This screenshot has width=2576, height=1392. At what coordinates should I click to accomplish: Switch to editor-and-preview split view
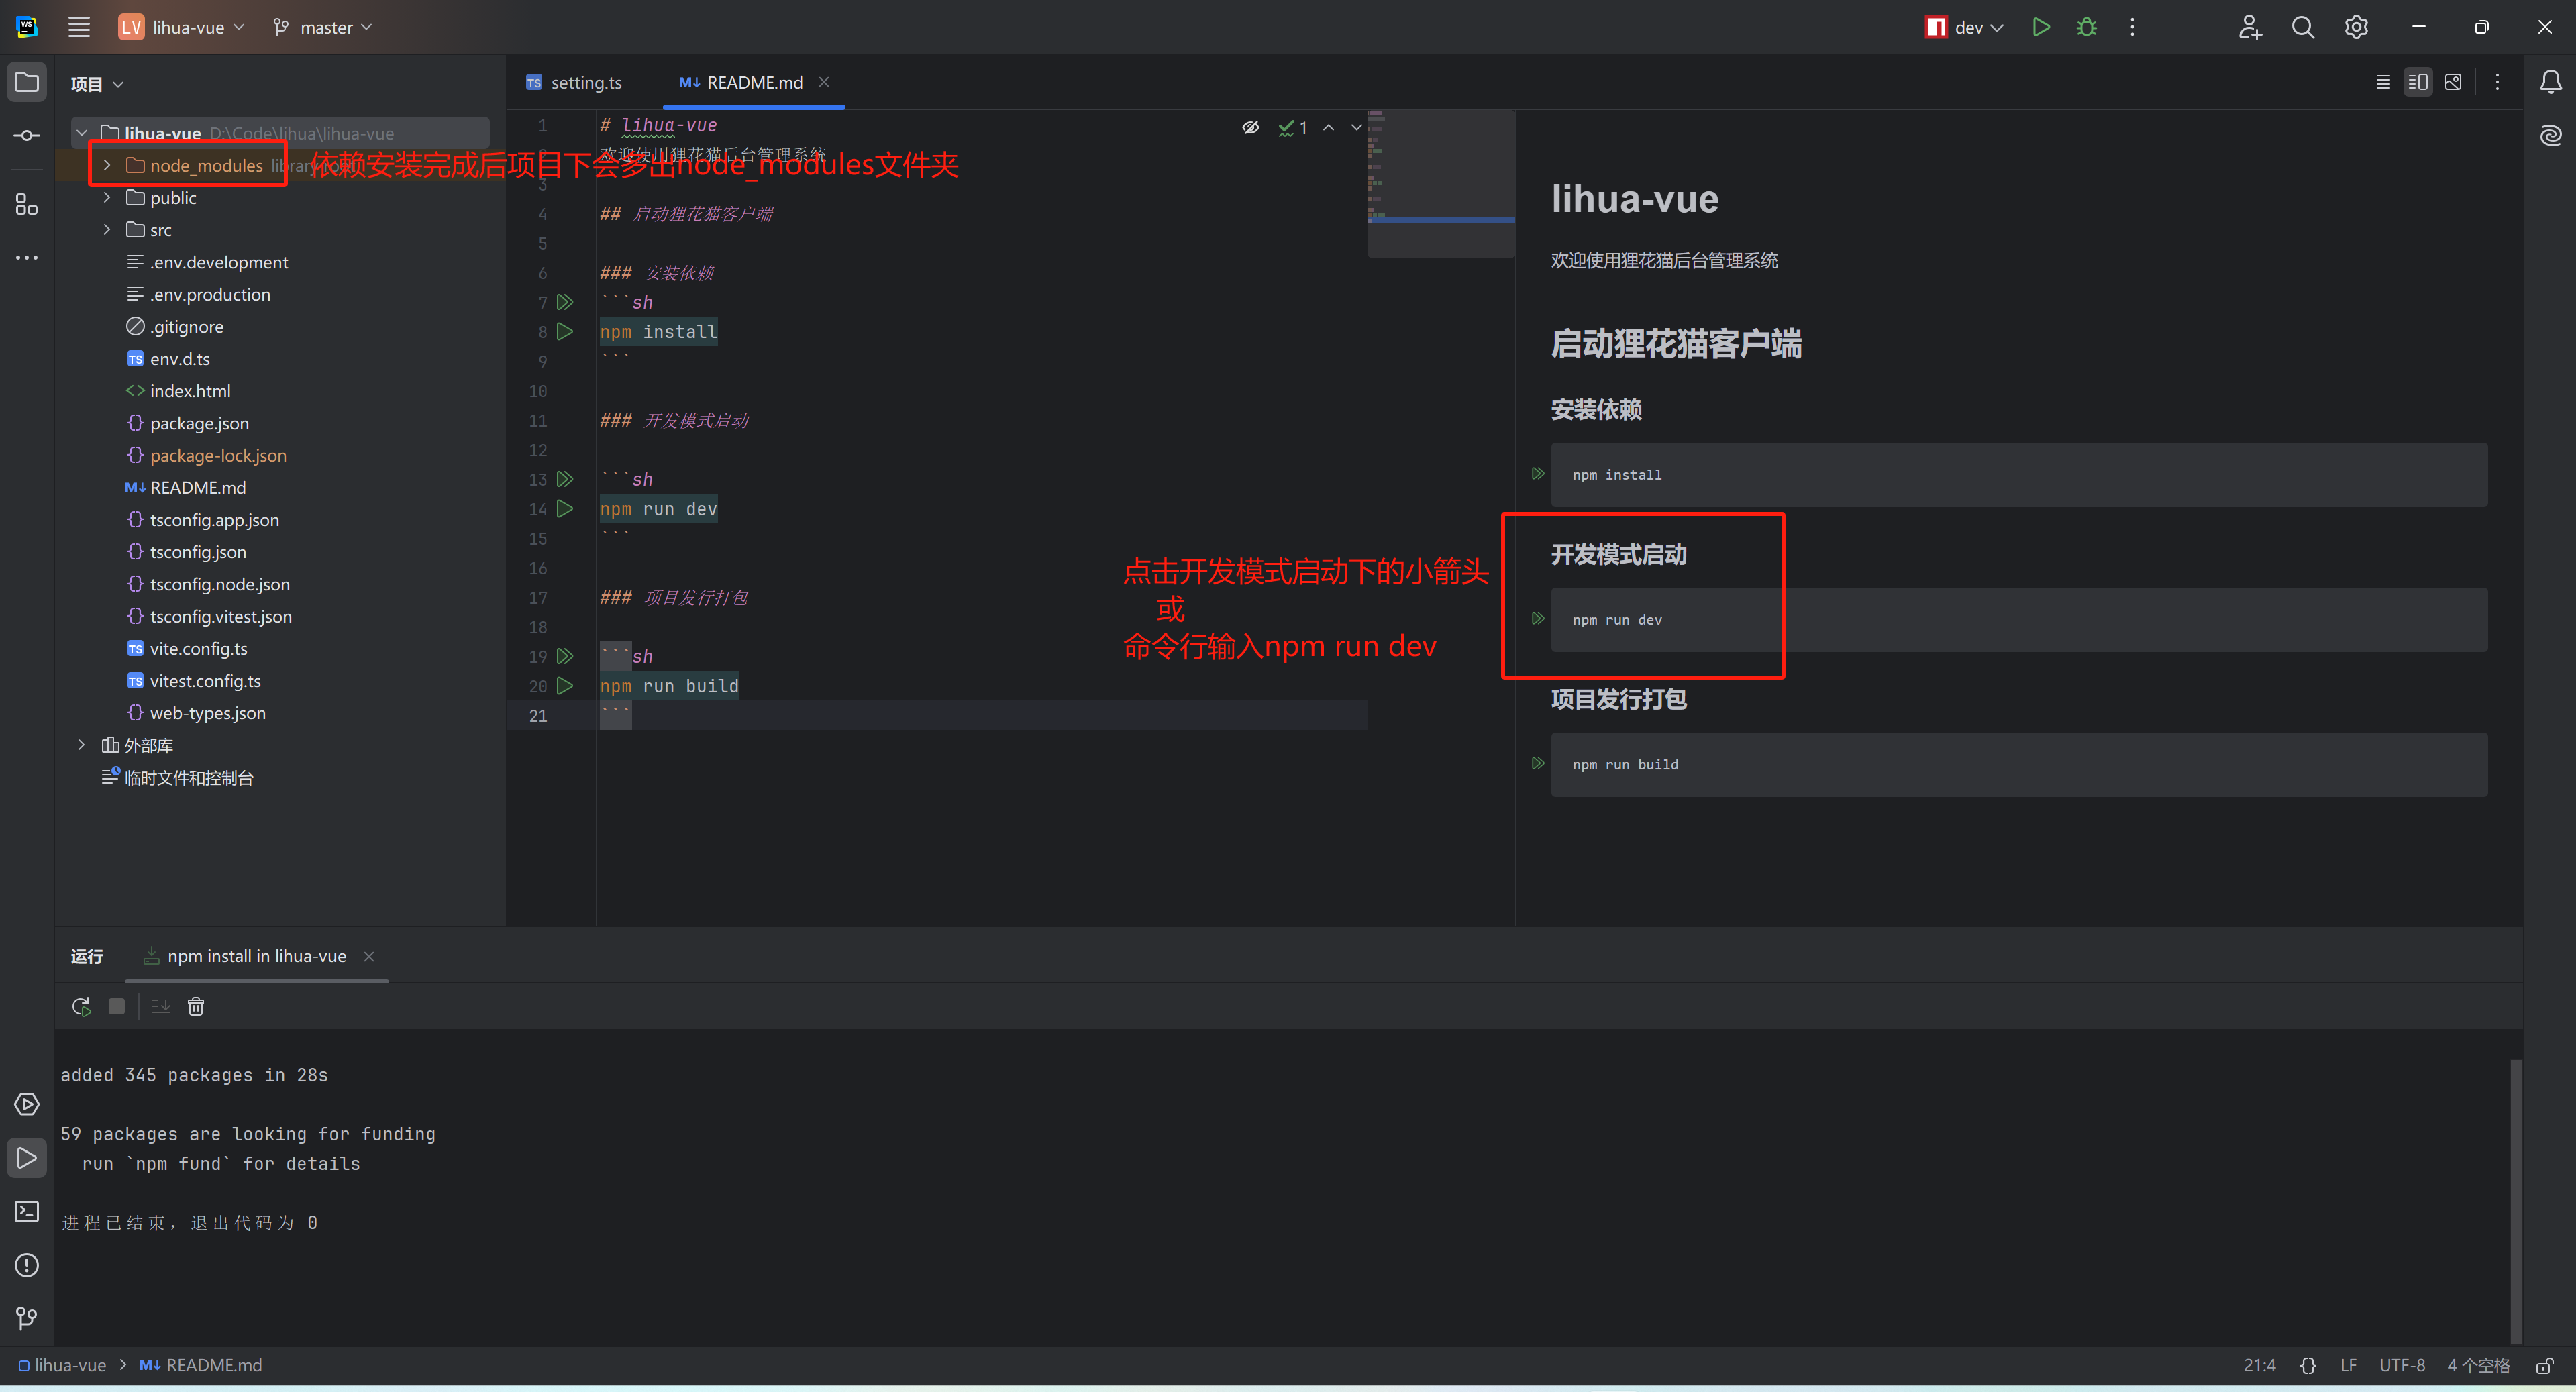(2417, 82)
